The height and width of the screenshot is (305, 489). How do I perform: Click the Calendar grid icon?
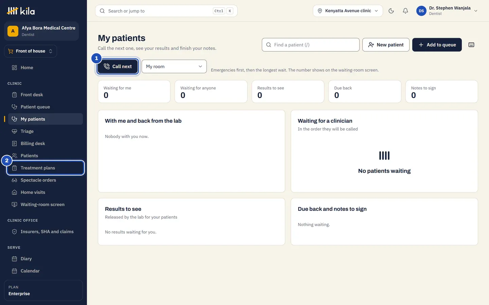(x=14, y=271)
